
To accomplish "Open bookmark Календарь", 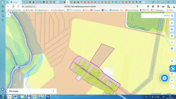I will (x=95, y=10).
